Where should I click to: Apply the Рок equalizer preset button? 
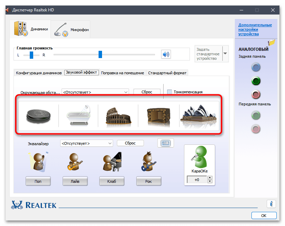coord(149,181)
